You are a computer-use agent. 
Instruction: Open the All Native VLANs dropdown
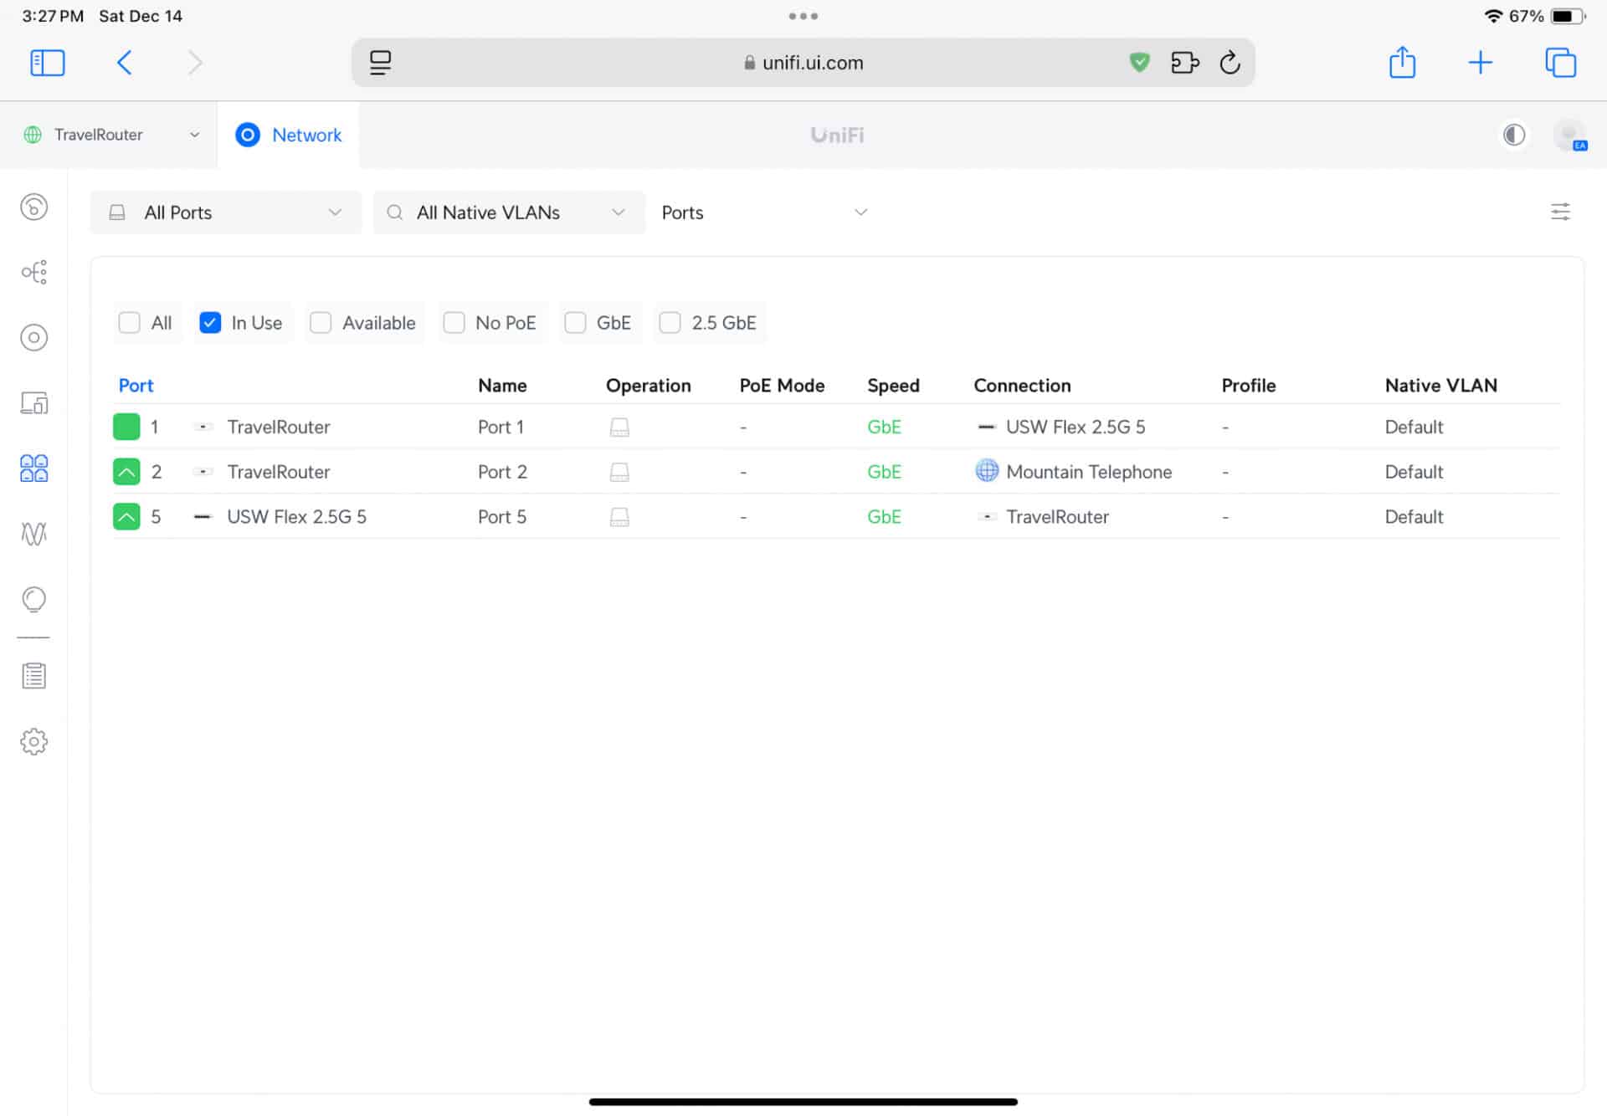pos(509,212)
